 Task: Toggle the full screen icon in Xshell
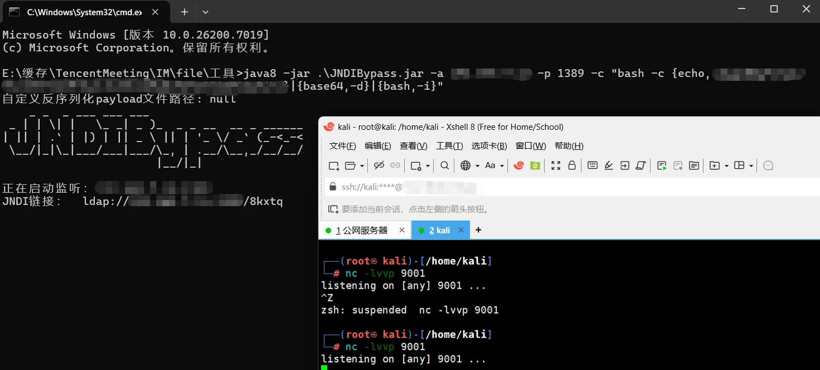click(x=555, y=165)
